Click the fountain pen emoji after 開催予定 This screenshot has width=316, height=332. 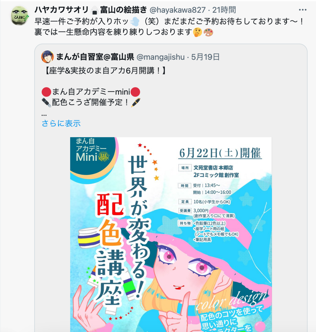click(136, 102)
